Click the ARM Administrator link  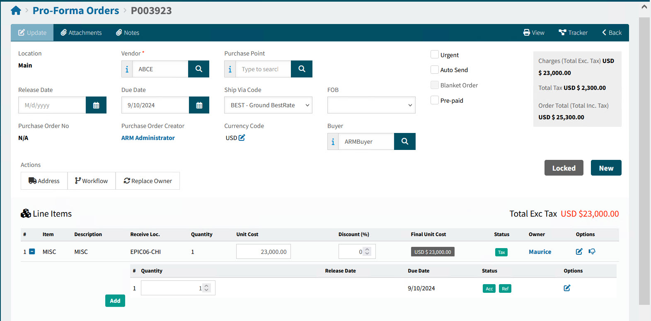click(x=148, y=138)
